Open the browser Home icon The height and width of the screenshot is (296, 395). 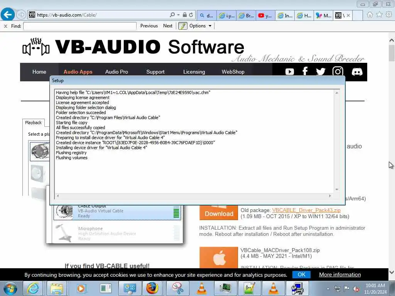point(370,15)
